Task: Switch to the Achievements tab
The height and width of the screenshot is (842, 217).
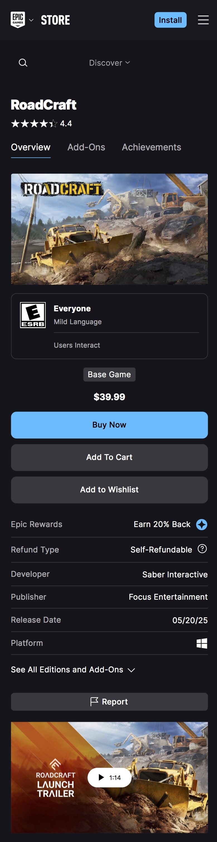Action: pos(151,148)
